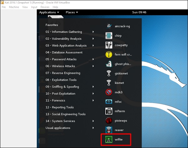This screenshot has height=148, width=188.
Task: Click the Favorites menu entry
Action: coord(52,25)
